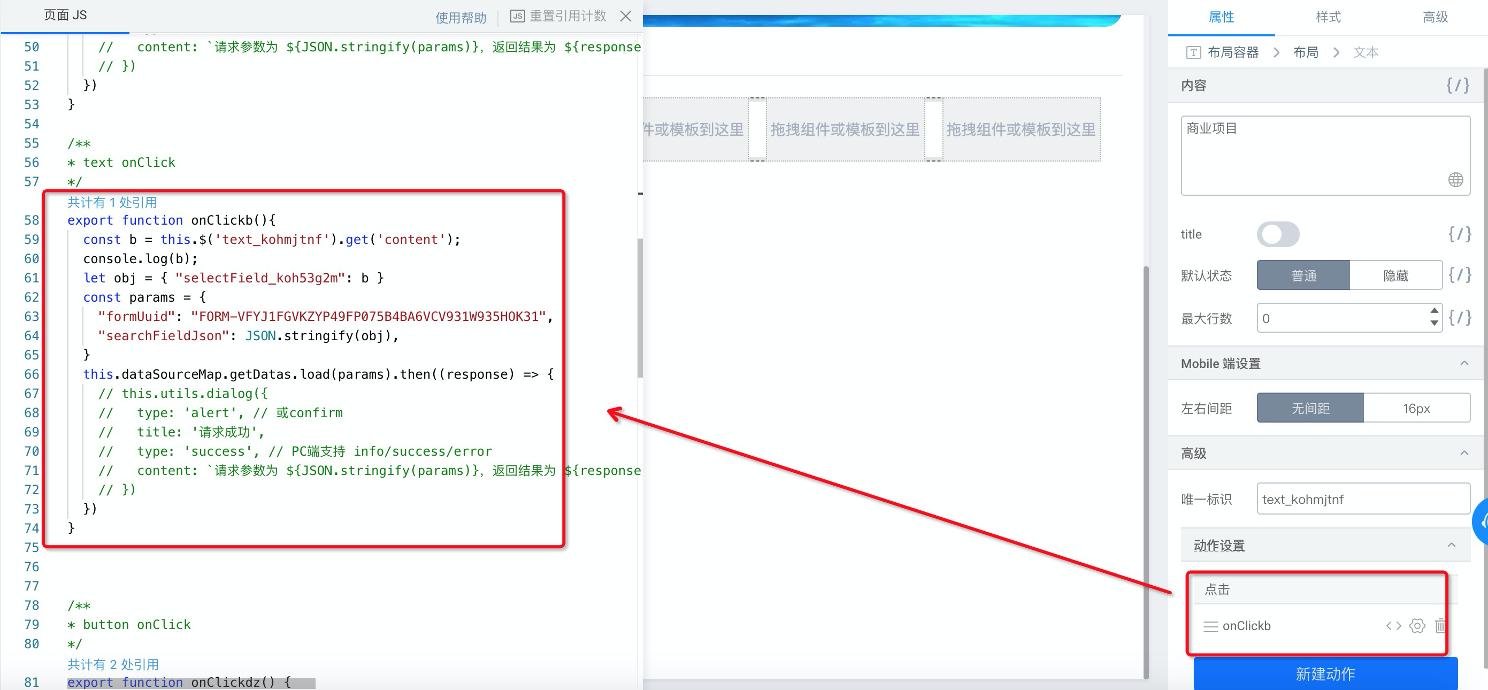Open the globe internationalization icon in content box
This screenshot has height=690, width=1488.
click(x=1456, y=180)
